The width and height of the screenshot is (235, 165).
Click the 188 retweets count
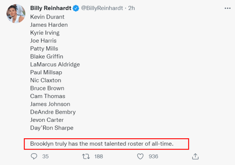tap(99, 156)
